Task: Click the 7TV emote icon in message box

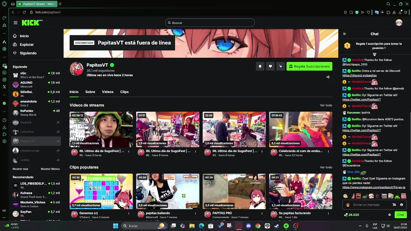Action: [x=394, y=205]
